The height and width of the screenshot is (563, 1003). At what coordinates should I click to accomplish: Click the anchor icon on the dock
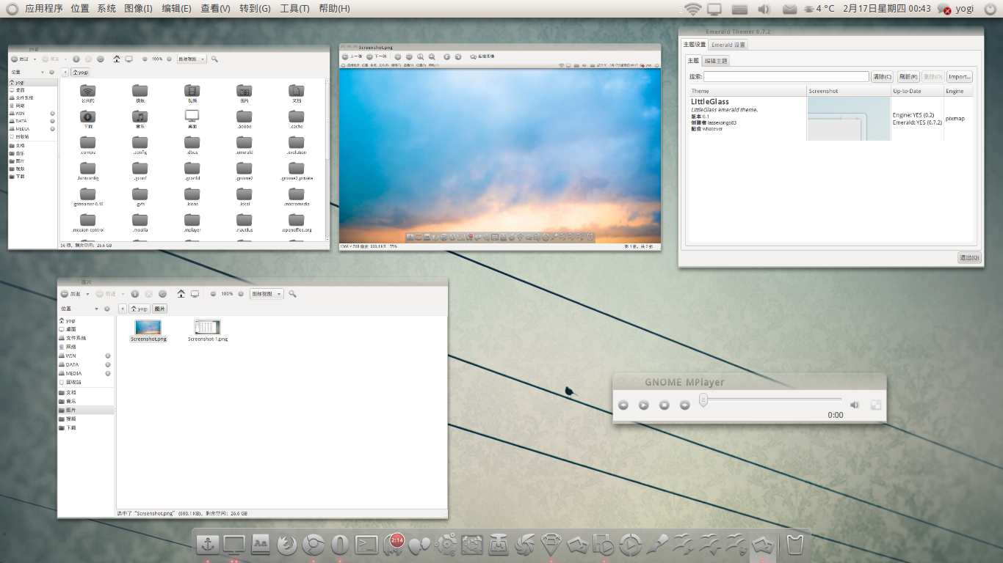(208, 545)
